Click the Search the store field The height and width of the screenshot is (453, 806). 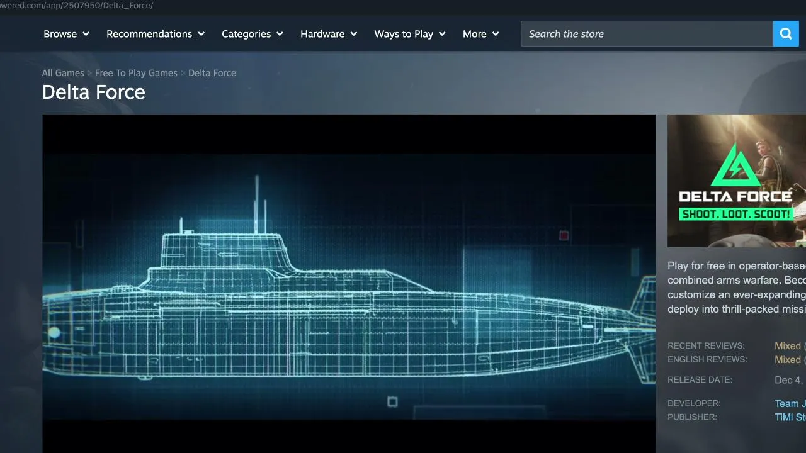[647, 34]
